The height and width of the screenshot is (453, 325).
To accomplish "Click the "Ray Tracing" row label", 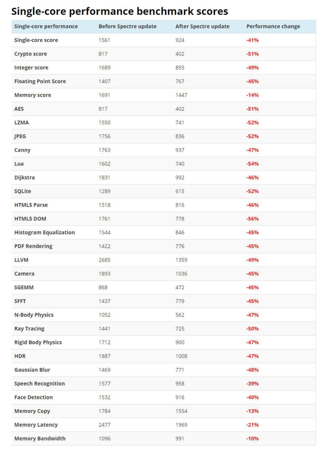I will pyautogui.click(x=29, y=328).
